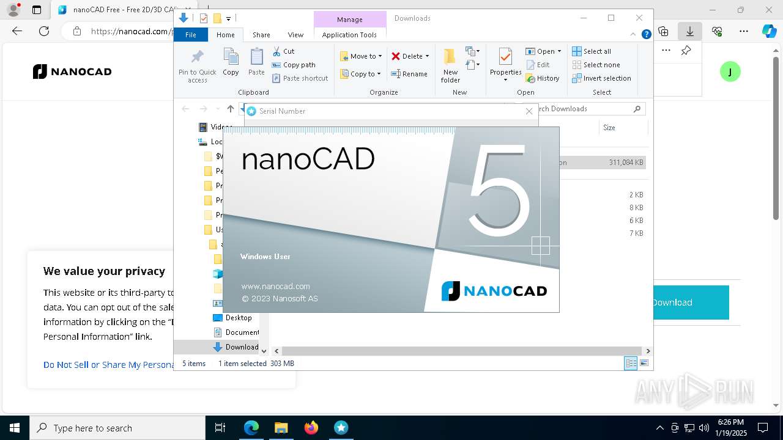Click quick access Properties checkmark icon

coord(204,18)
